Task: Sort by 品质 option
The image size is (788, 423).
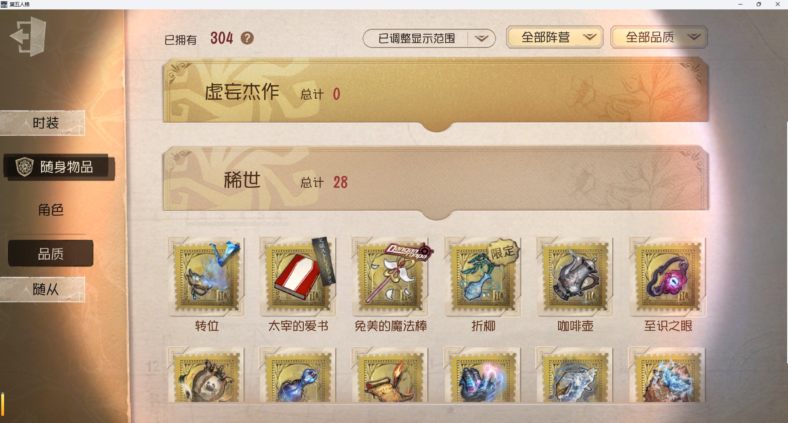Action: coord(50,254)
